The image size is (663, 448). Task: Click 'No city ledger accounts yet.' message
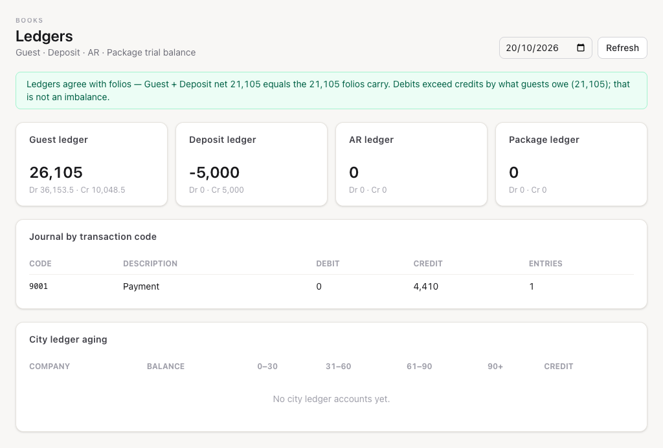[x=331, y=399]
